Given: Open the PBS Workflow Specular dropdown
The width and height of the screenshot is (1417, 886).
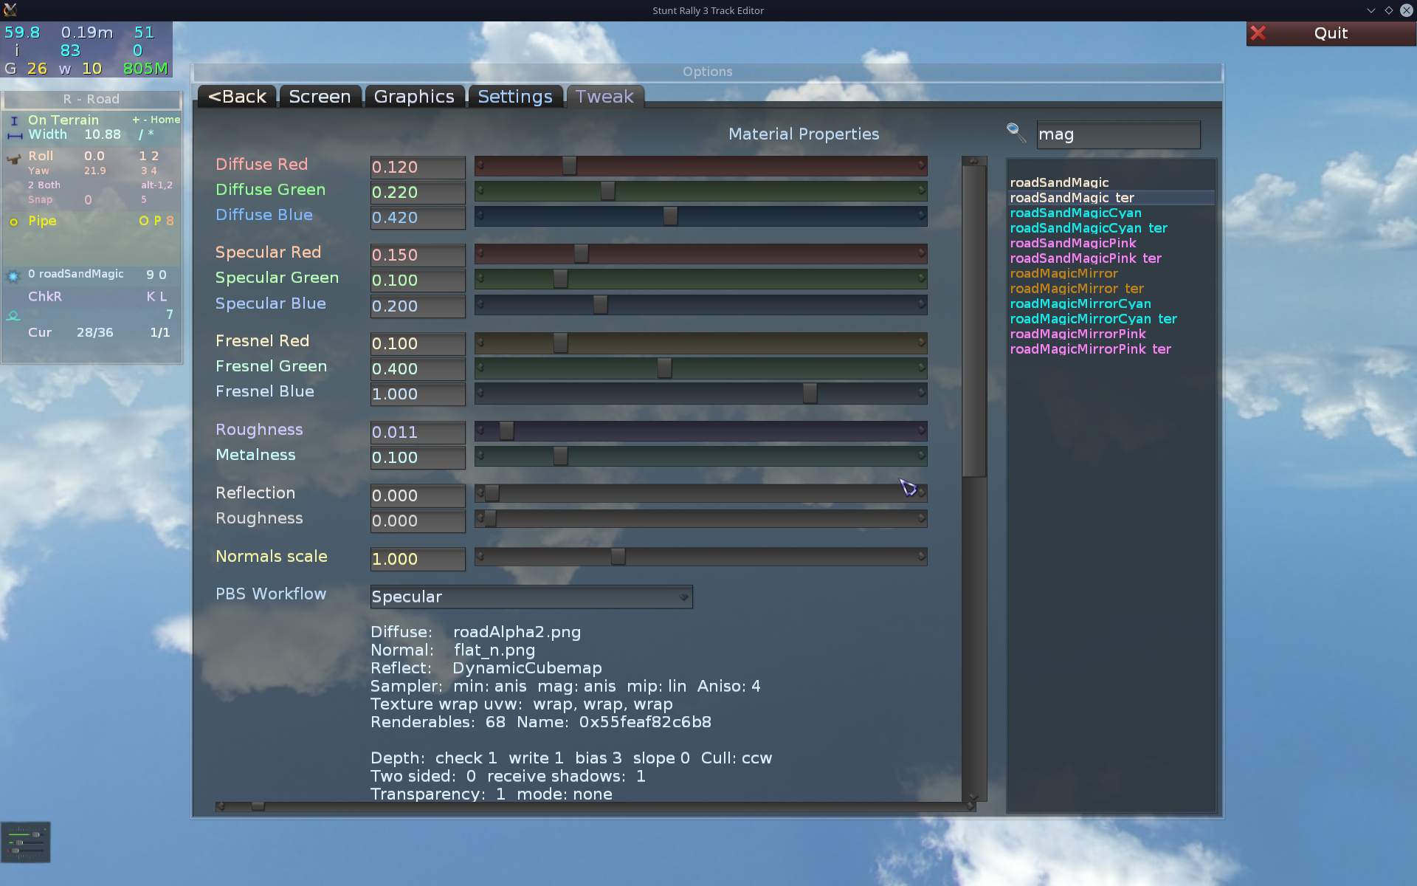Looking at the screenshot, I should pyautogui.click(x=531, y=597).
